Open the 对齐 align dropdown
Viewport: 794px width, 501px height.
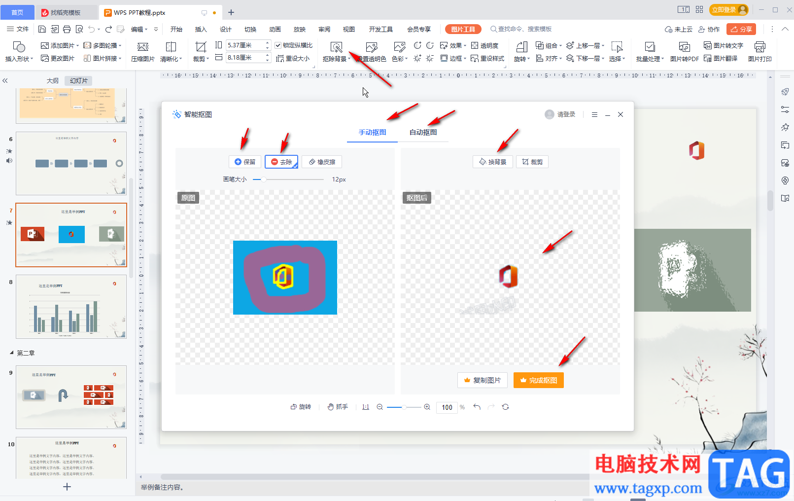click(x=549, y=58)
